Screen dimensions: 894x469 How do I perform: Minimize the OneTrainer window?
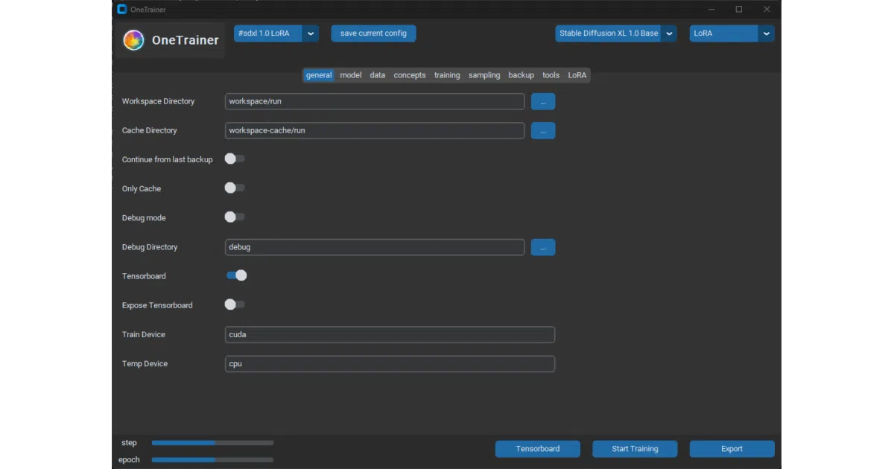[x=711, y=10]
